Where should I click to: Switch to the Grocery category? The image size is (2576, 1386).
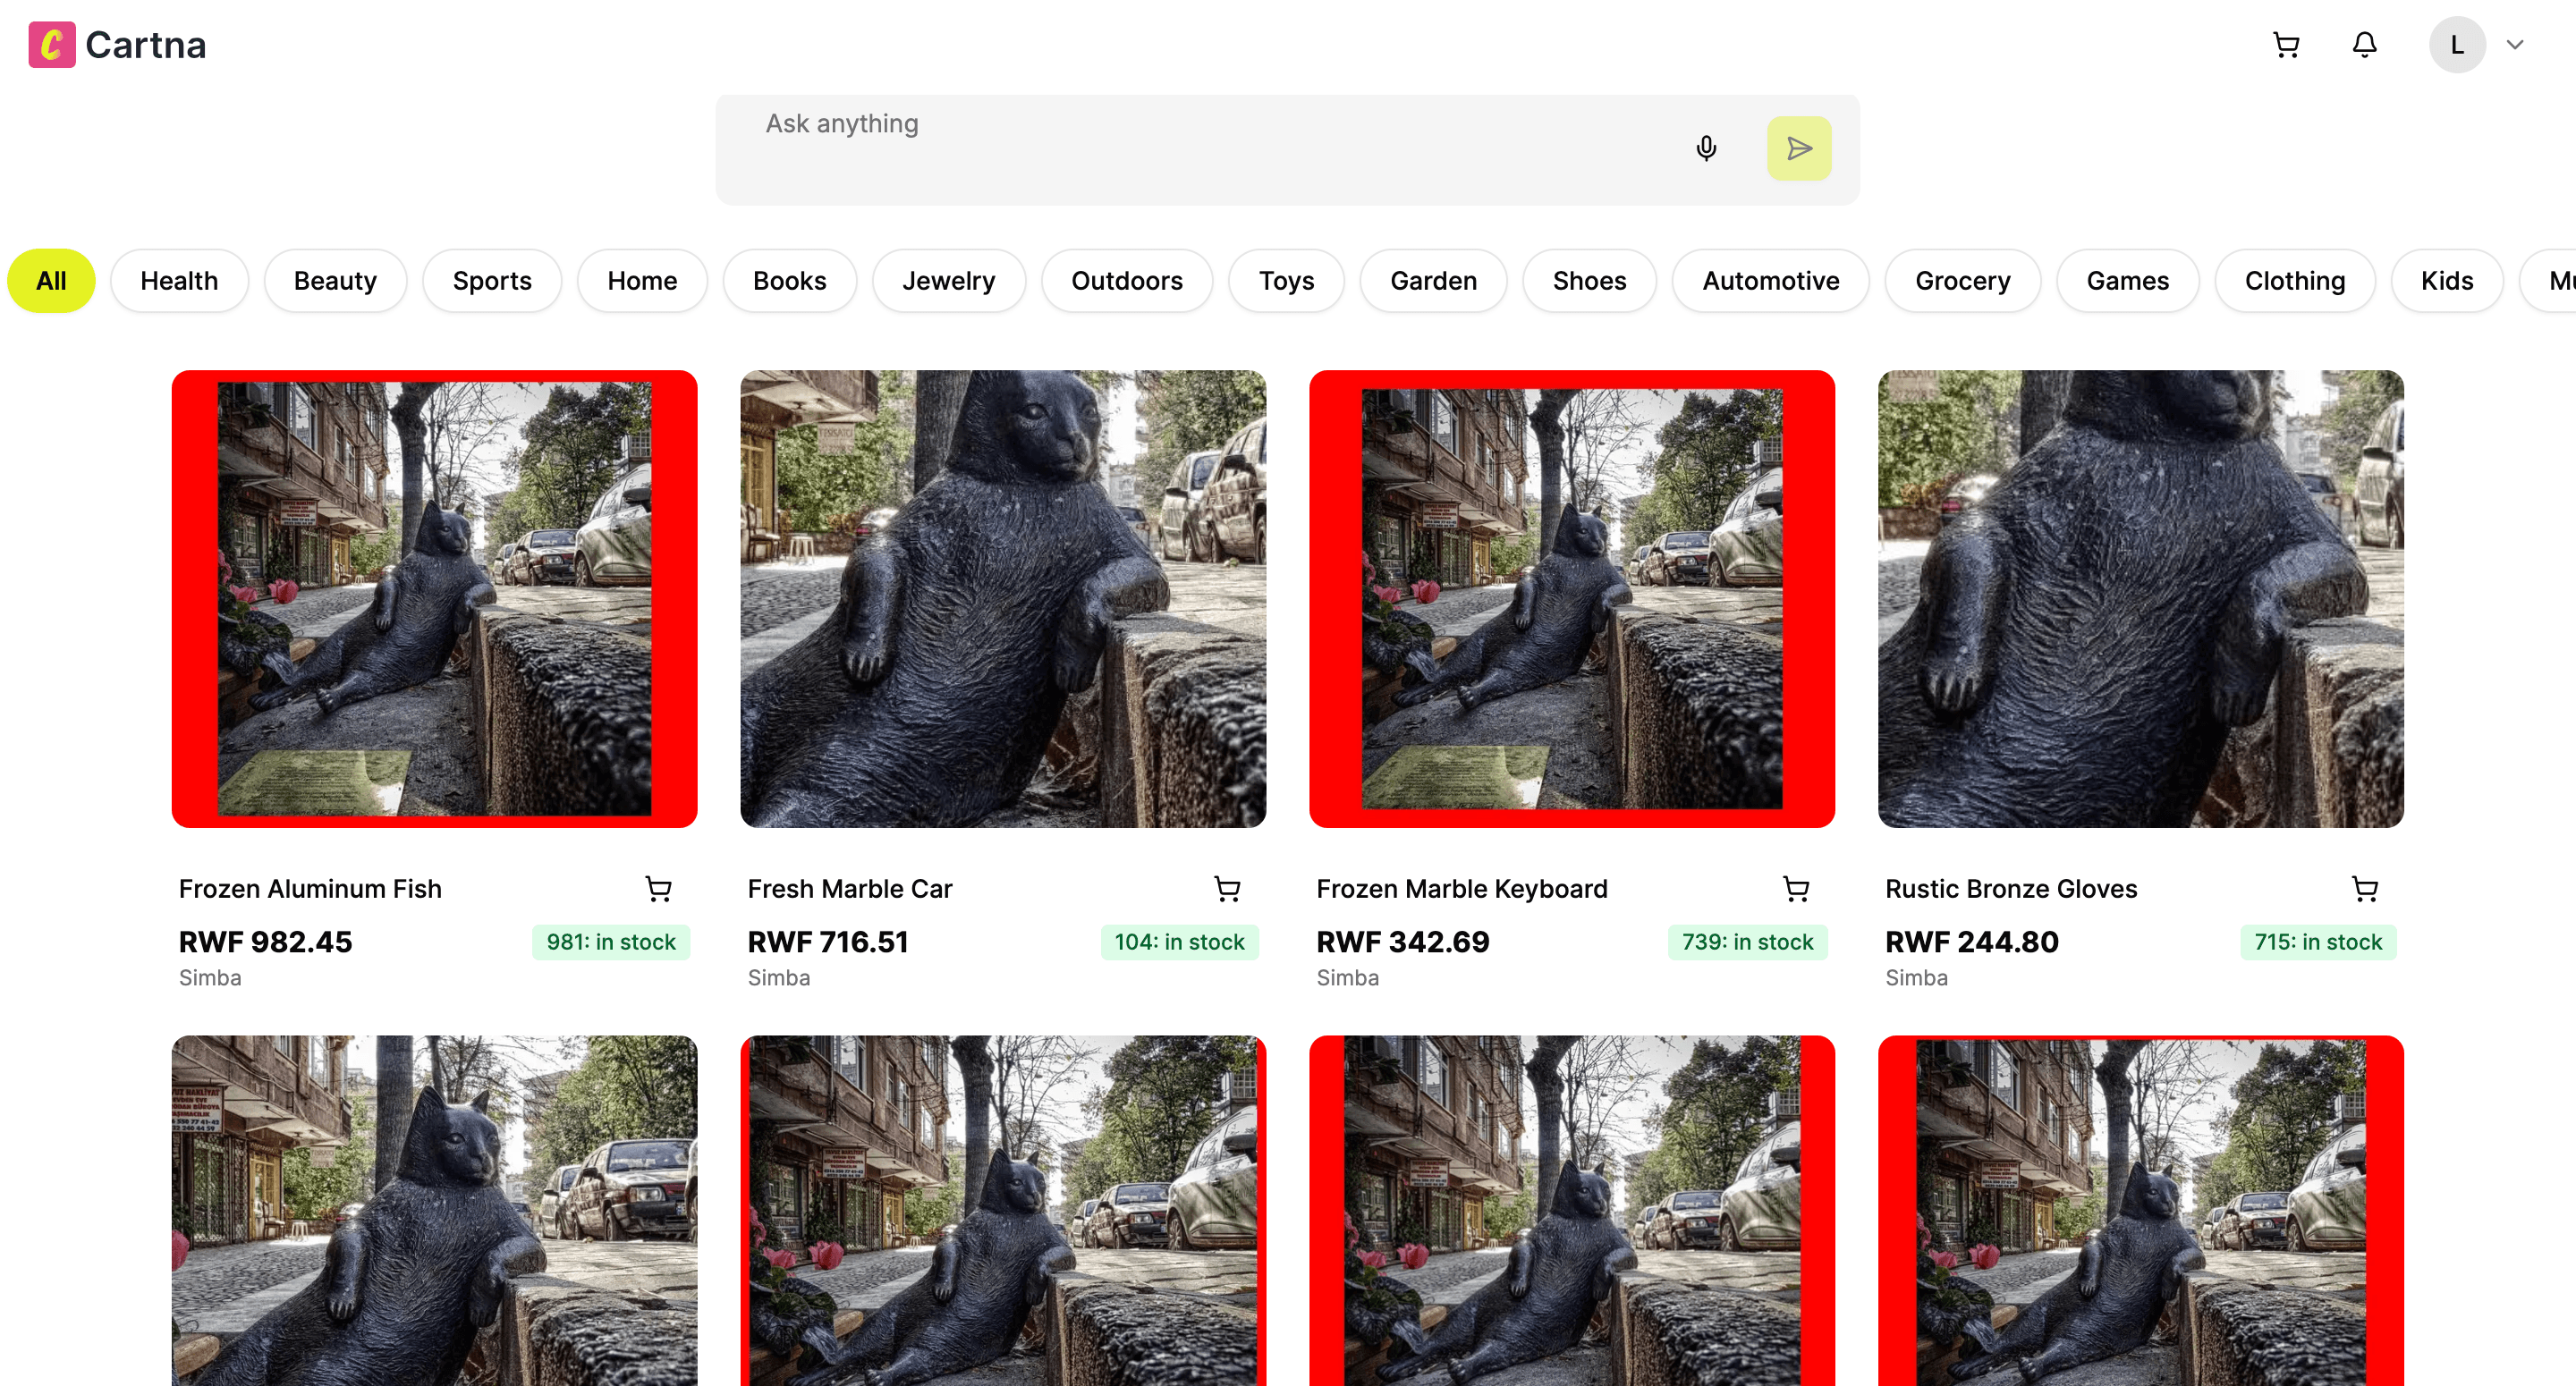tap(1962, 281)
